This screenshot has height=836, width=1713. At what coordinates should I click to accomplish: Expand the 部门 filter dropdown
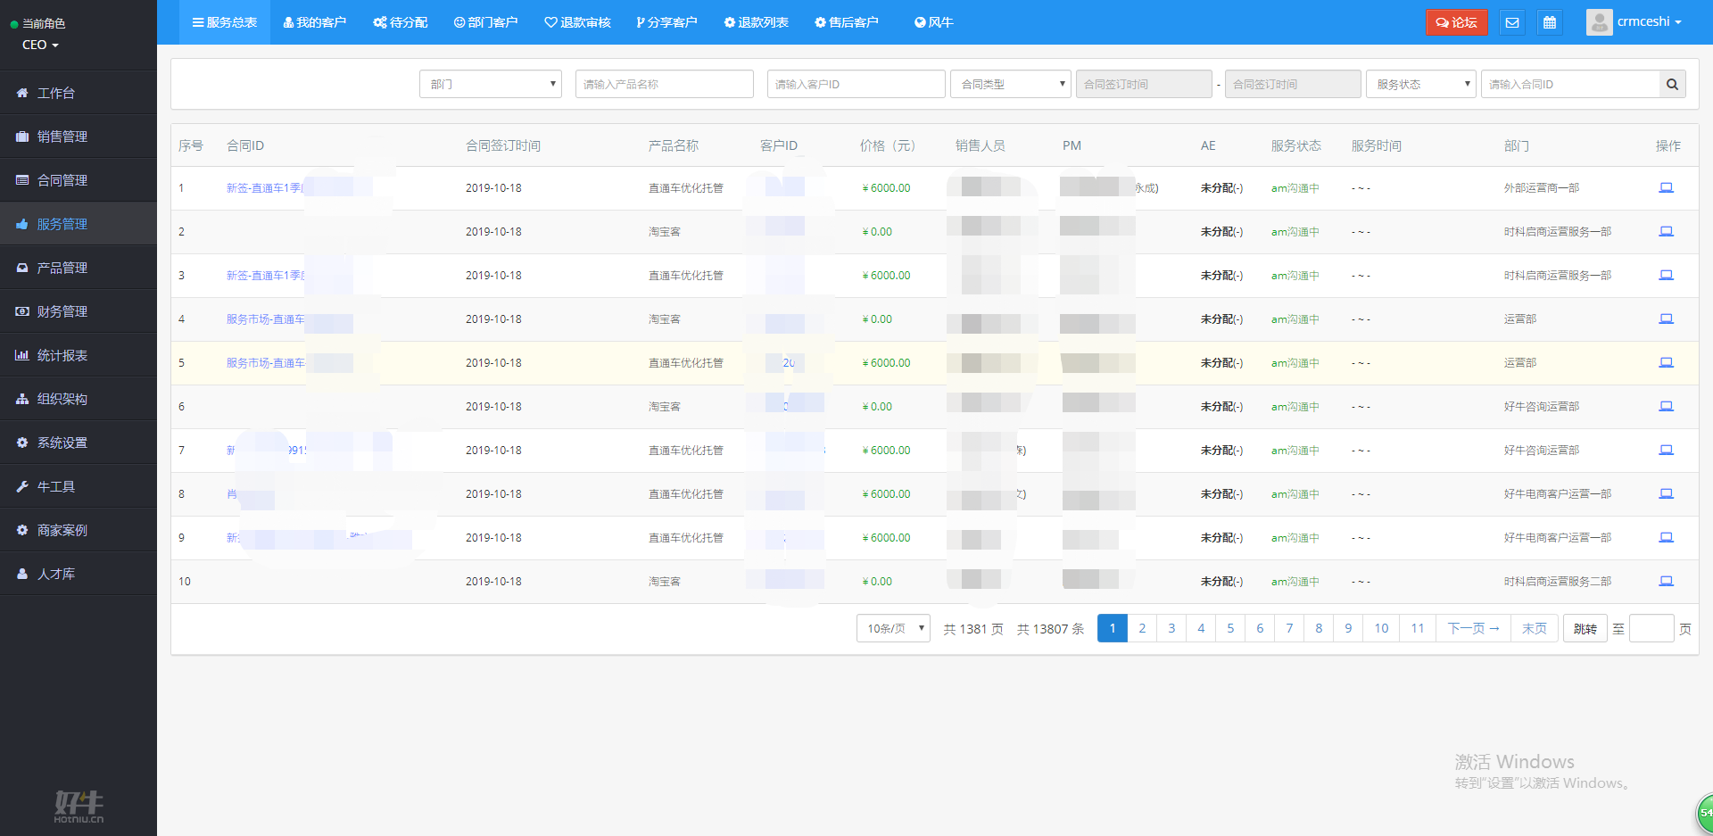(x=490, y=84)
